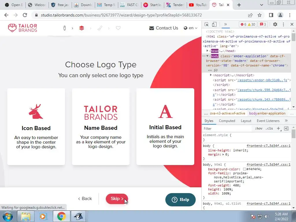
Task: Open a new browser tab
Action: [x=239, y=5]
